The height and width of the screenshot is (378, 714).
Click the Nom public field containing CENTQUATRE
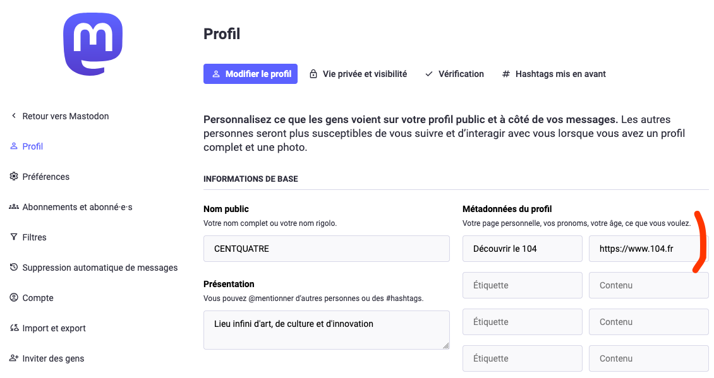[x=327, y=249]
